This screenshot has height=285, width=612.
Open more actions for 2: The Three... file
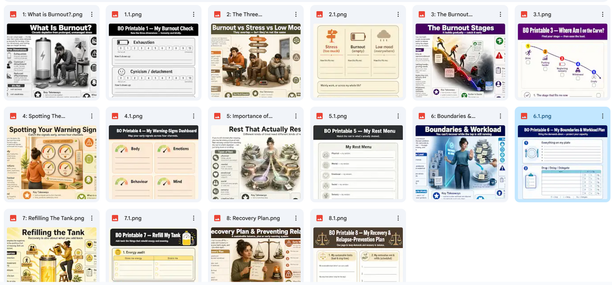(296, 14)
